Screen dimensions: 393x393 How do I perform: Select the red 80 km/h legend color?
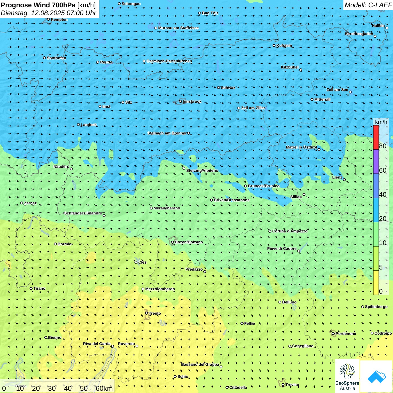[x=376, y=137]
